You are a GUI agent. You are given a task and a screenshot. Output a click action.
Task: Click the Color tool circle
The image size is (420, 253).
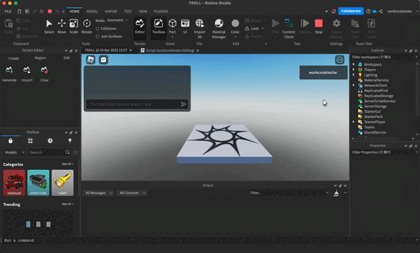[235, 23]
